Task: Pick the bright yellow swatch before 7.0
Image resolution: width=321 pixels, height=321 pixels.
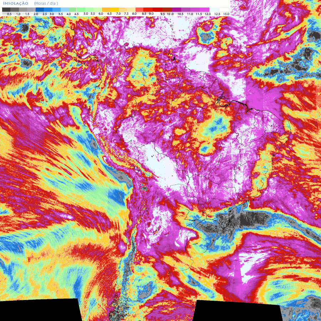Action: point(114,10)
